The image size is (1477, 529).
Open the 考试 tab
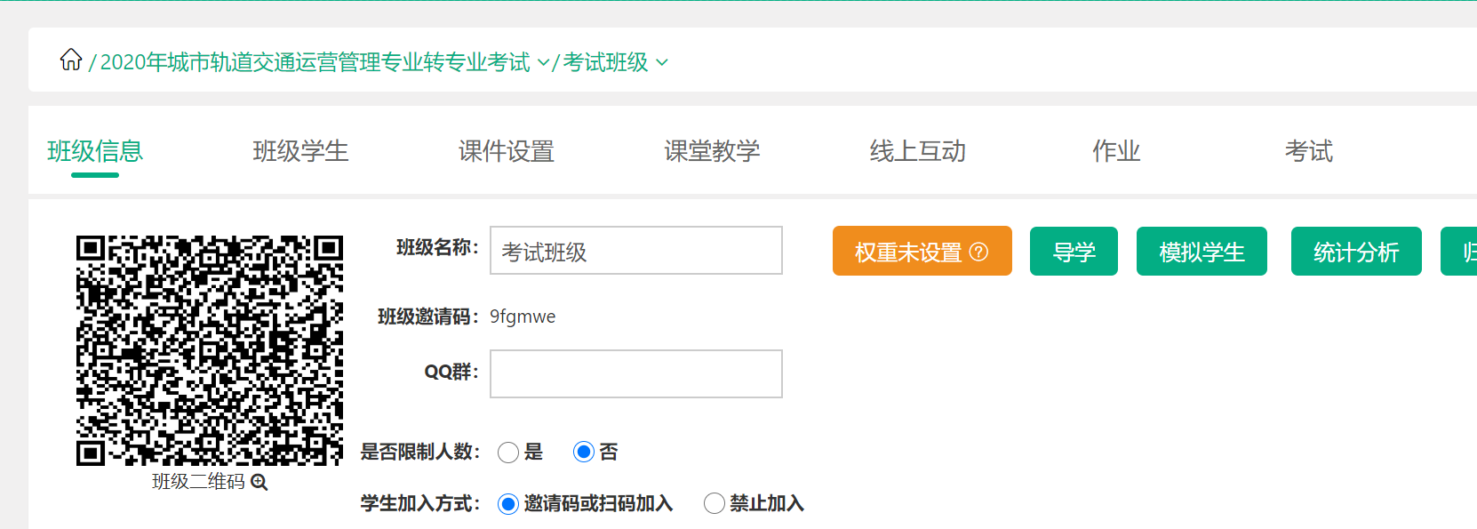coord(1308,151)
